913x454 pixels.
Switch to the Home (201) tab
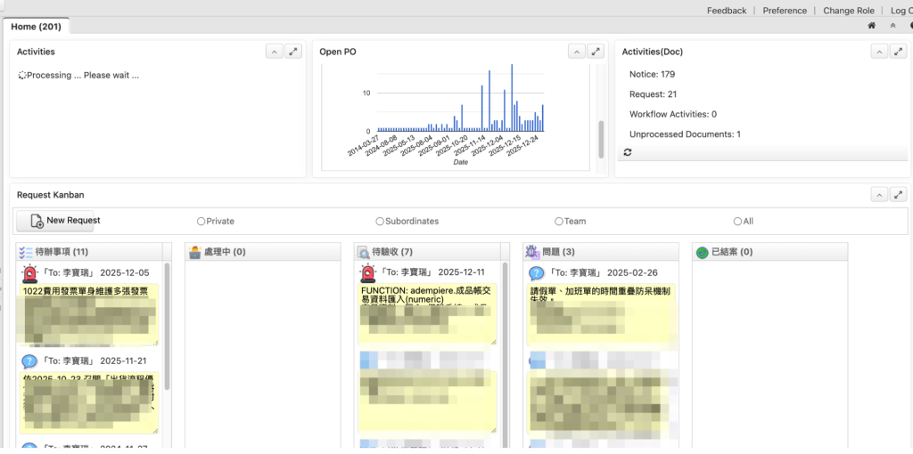[36, 27]
